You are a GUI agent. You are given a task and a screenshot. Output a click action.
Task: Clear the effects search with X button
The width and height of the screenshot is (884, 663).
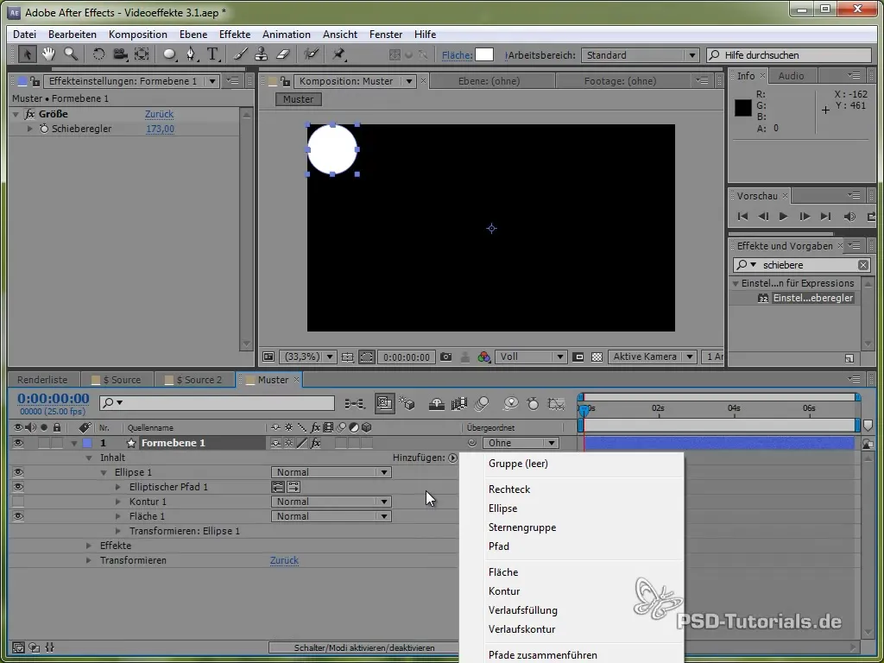pos(863,265)
